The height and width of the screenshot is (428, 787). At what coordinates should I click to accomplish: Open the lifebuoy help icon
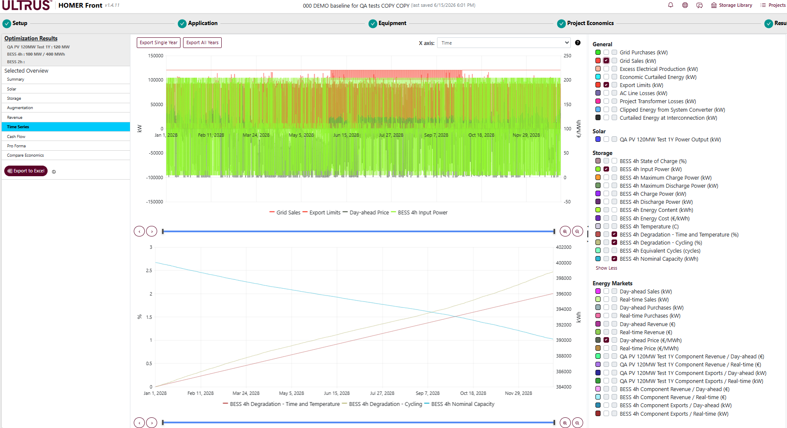pos(685,5)
